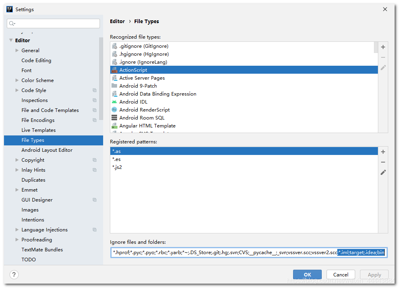Expand the Color Scheme node
Image resolution: width=399 pixels, height=288 pixels.
pyautogui.click(x=17, y=80)
